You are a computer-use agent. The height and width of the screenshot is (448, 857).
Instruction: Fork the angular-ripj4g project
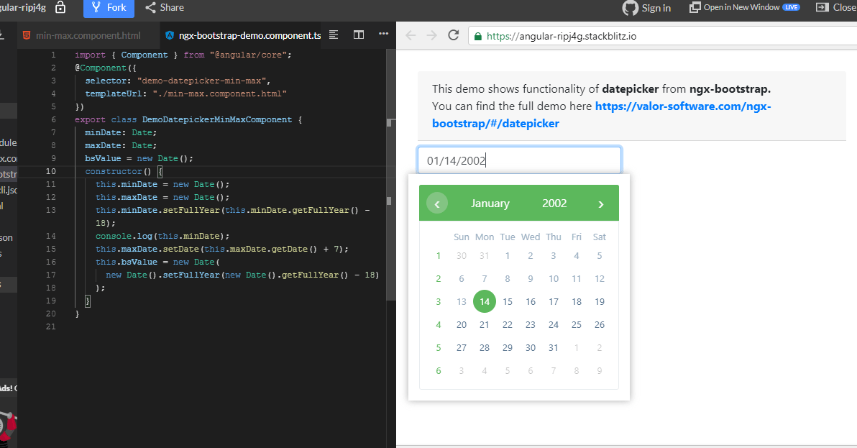(x=109, y=8)
